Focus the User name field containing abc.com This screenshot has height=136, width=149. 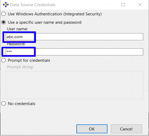coord(74,37)
